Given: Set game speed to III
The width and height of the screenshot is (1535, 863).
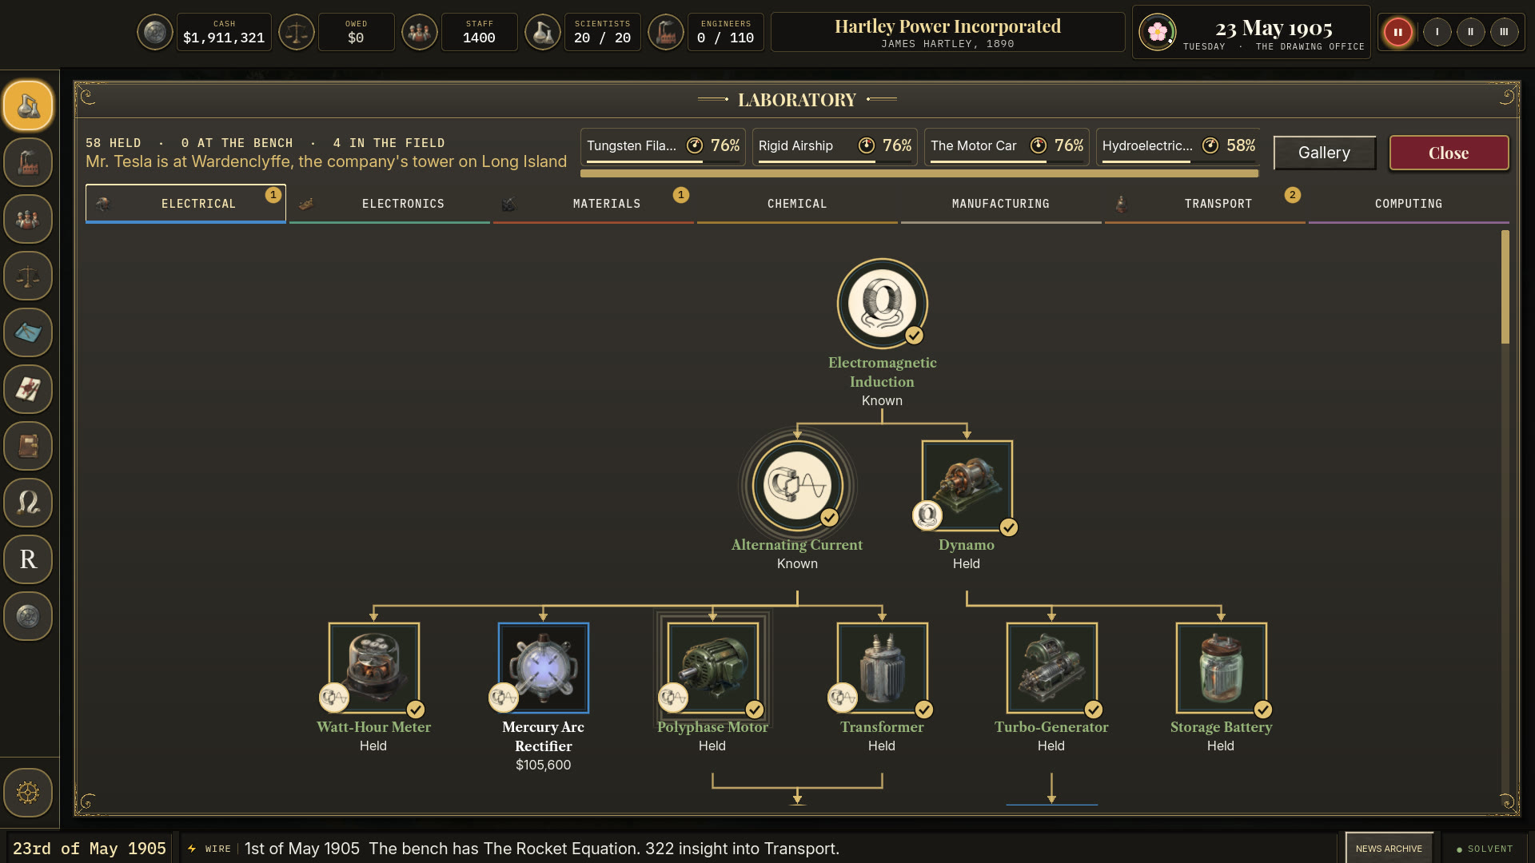Looking at the screenshot, I should click(x=1505, y=33).
